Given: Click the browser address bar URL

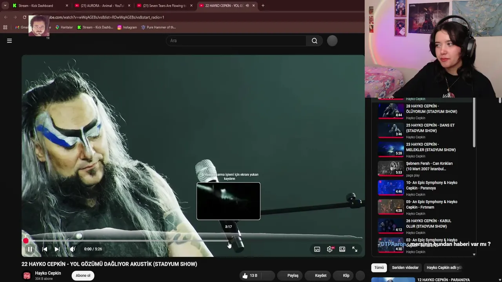Looking at the screenshot, I should click(107, 17).
